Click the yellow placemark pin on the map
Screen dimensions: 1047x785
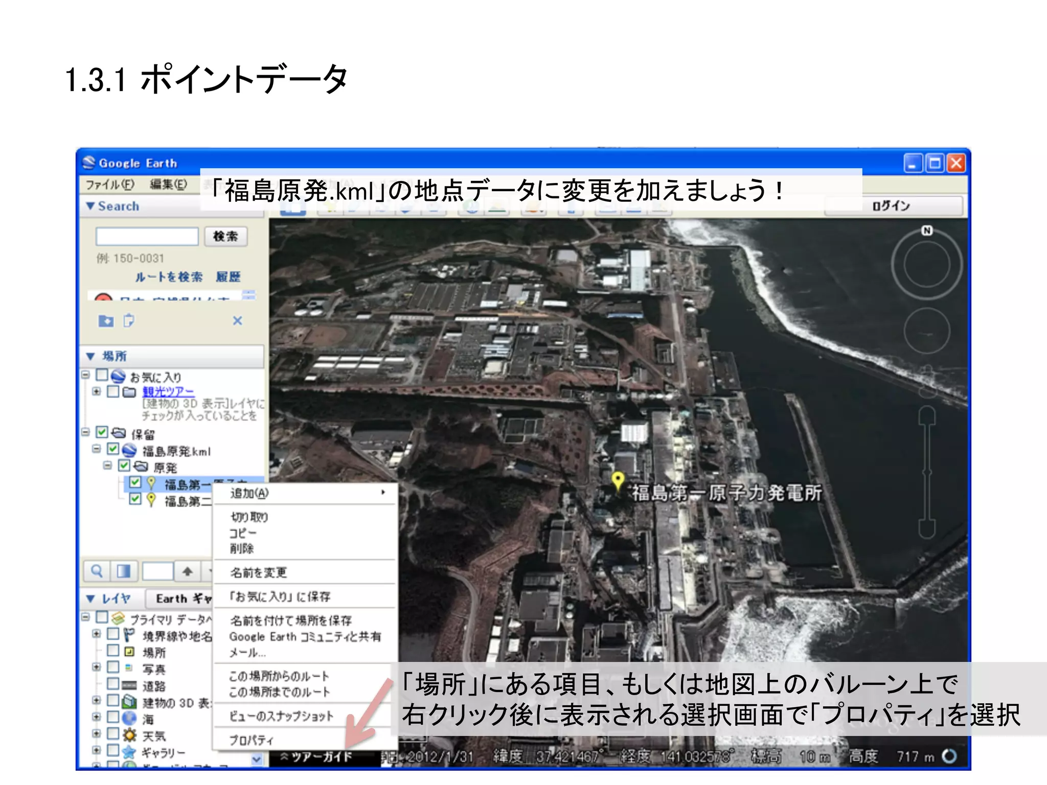pyautogui.click(x=618, y=481)
